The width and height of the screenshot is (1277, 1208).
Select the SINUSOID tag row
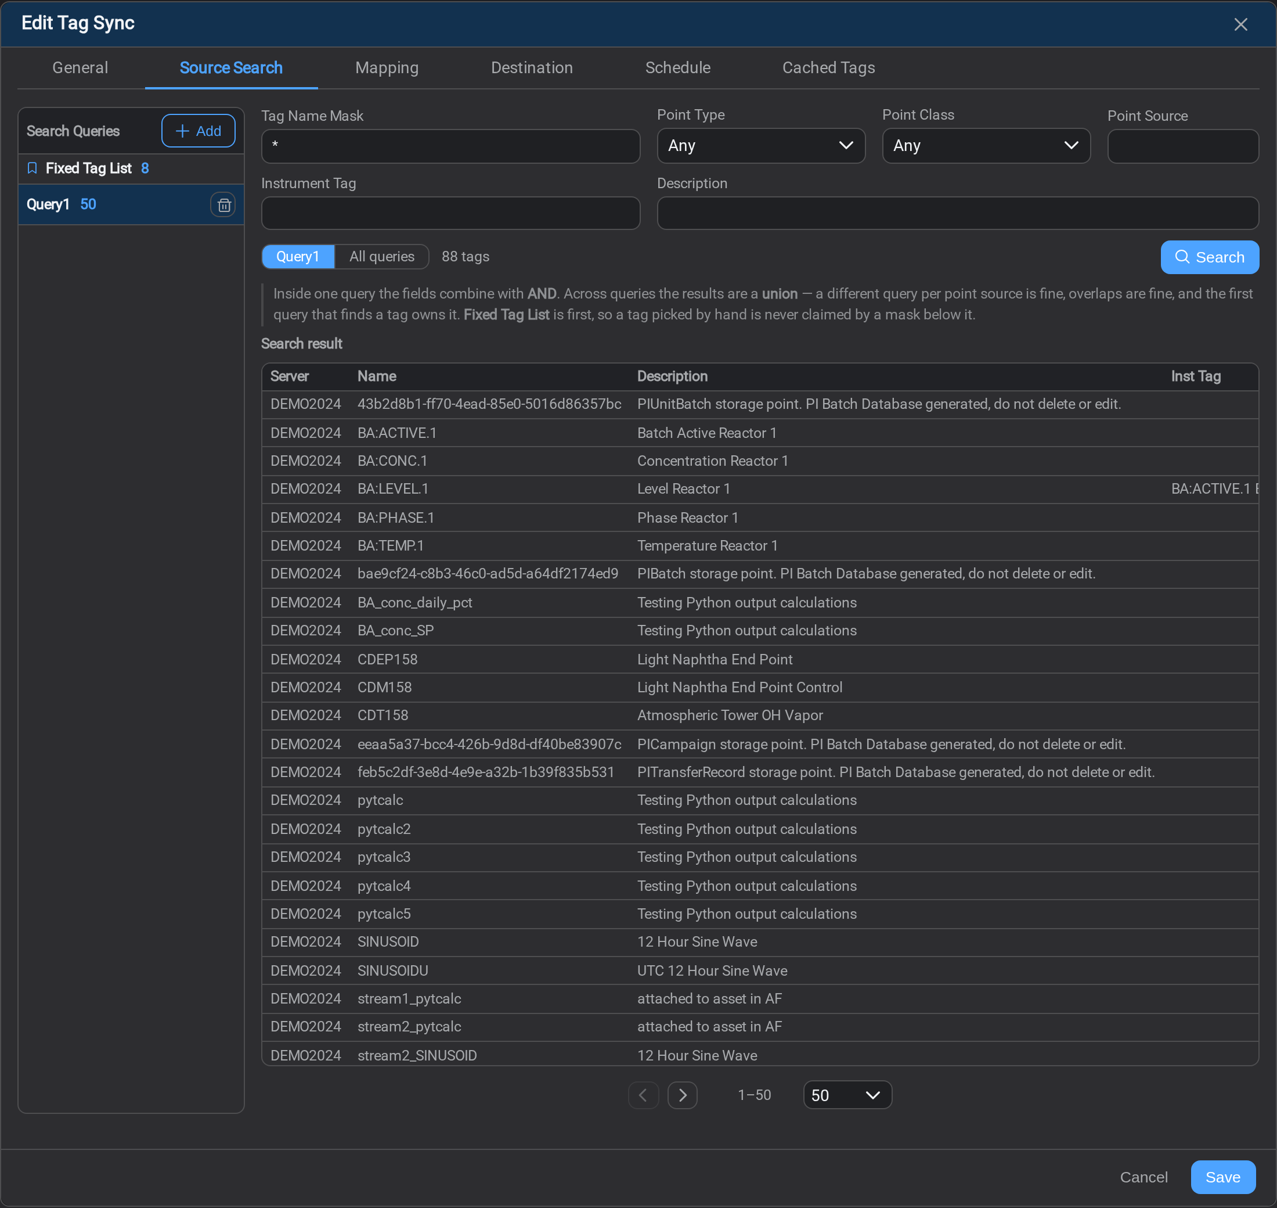tap(760, 942)
